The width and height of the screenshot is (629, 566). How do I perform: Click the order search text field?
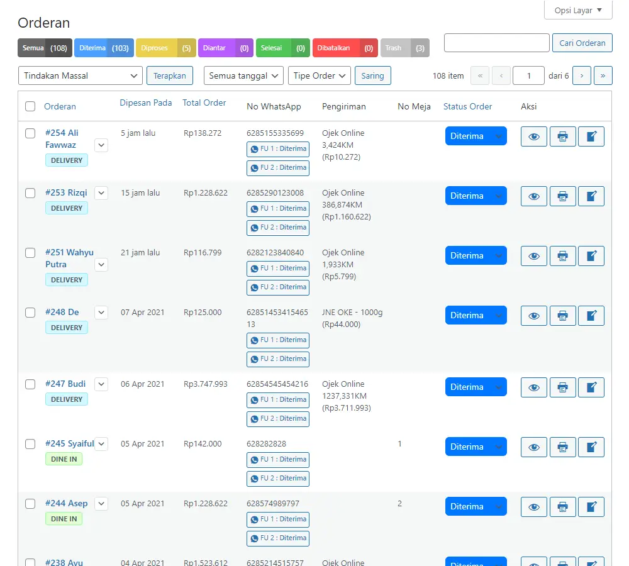coord(497,43)
